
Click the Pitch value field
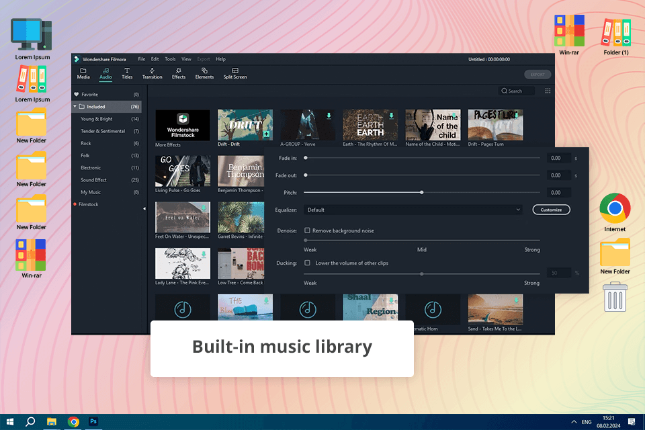point(558,193)
